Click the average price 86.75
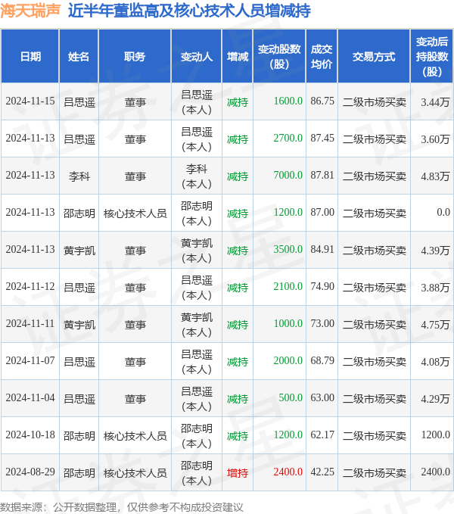The height and width of the screenshot is (514, 454). pyautogui.click(x=322, y=101)
